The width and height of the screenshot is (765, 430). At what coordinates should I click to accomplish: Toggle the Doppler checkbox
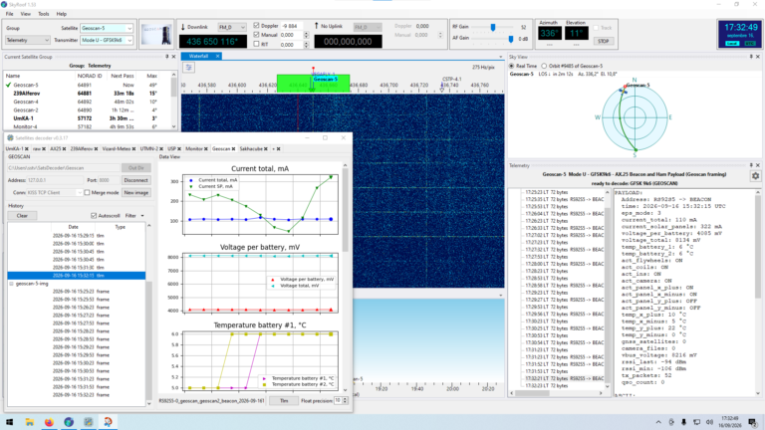(256, 25)
